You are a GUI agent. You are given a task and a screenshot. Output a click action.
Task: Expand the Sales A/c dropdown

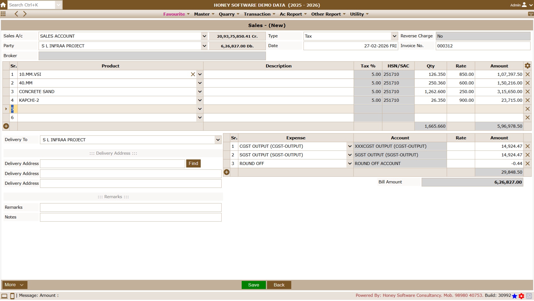204,36
